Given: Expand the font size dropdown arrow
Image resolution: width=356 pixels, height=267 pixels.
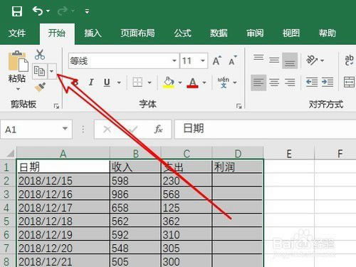Looking at the screenshot, I should point(203,61).
